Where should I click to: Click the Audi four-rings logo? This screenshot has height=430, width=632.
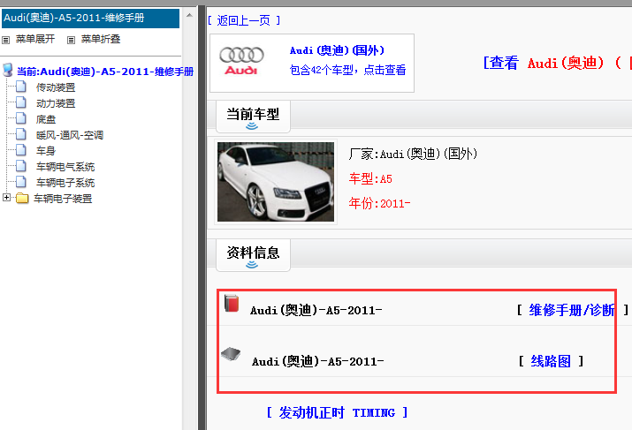[x=241, y=61]
